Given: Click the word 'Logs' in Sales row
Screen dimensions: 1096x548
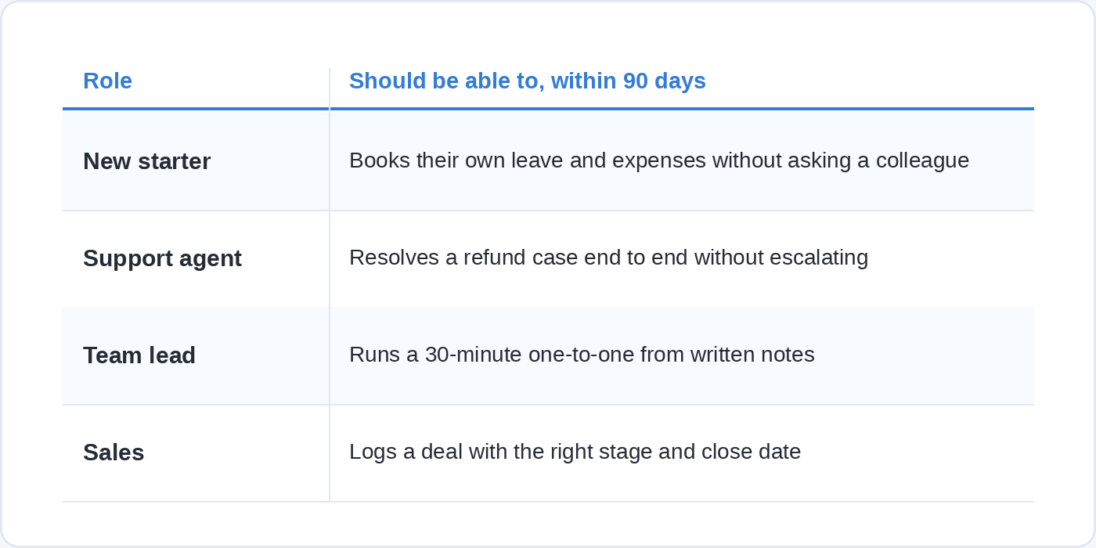Looking at the screenshot, I should point(370,452).
